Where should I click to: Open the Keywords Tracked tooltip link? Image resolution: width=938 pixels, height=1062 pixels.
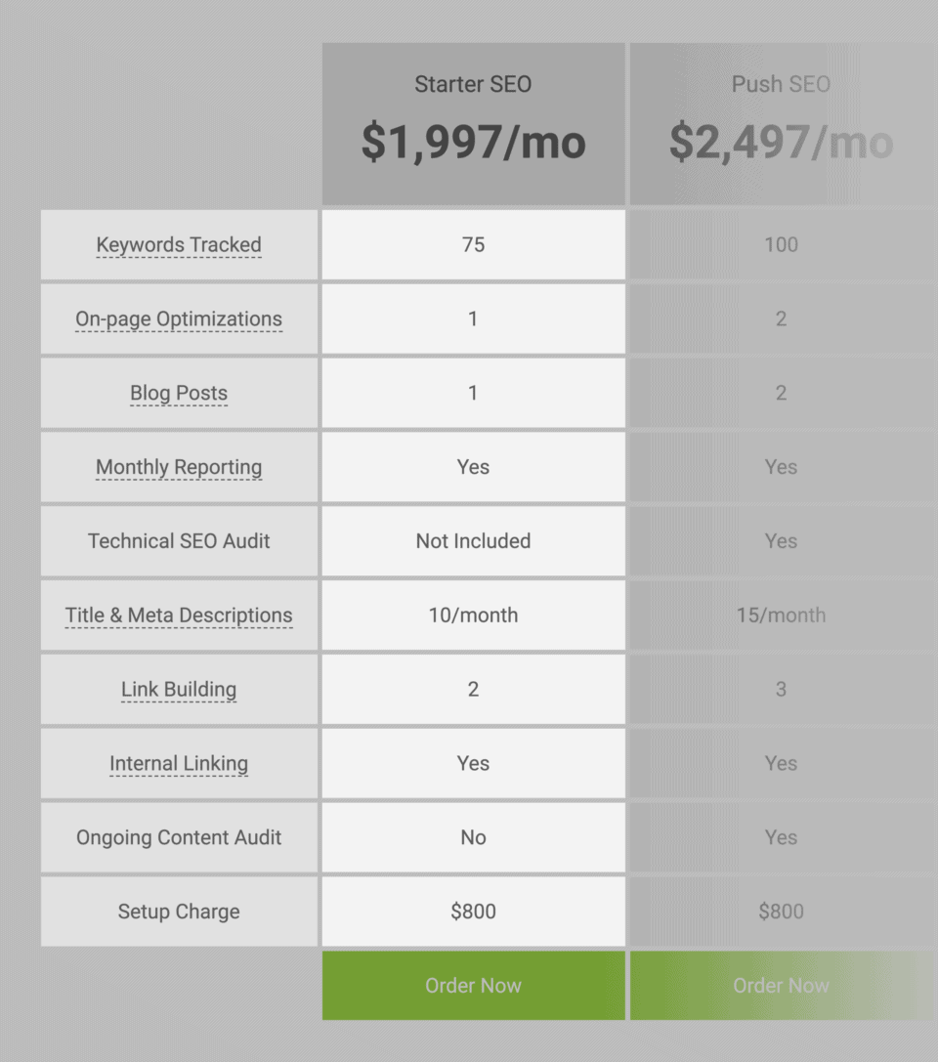pyautogui.click(x=179, y=245)
